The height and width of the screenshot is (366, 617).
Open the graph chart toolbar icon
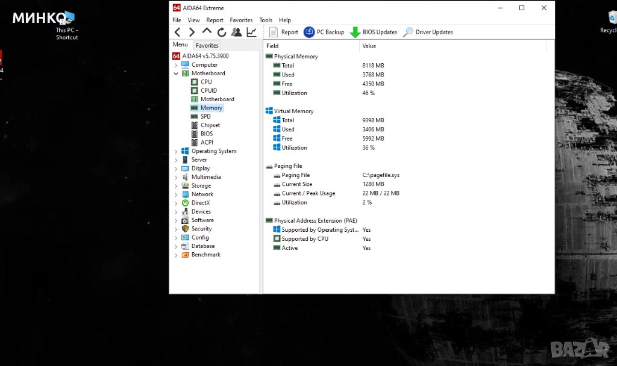251,32
